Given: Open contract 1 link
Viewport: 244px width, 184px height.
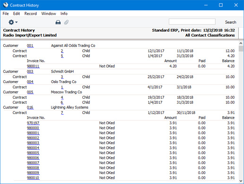Looking at the screenshot, I should 62,87.
